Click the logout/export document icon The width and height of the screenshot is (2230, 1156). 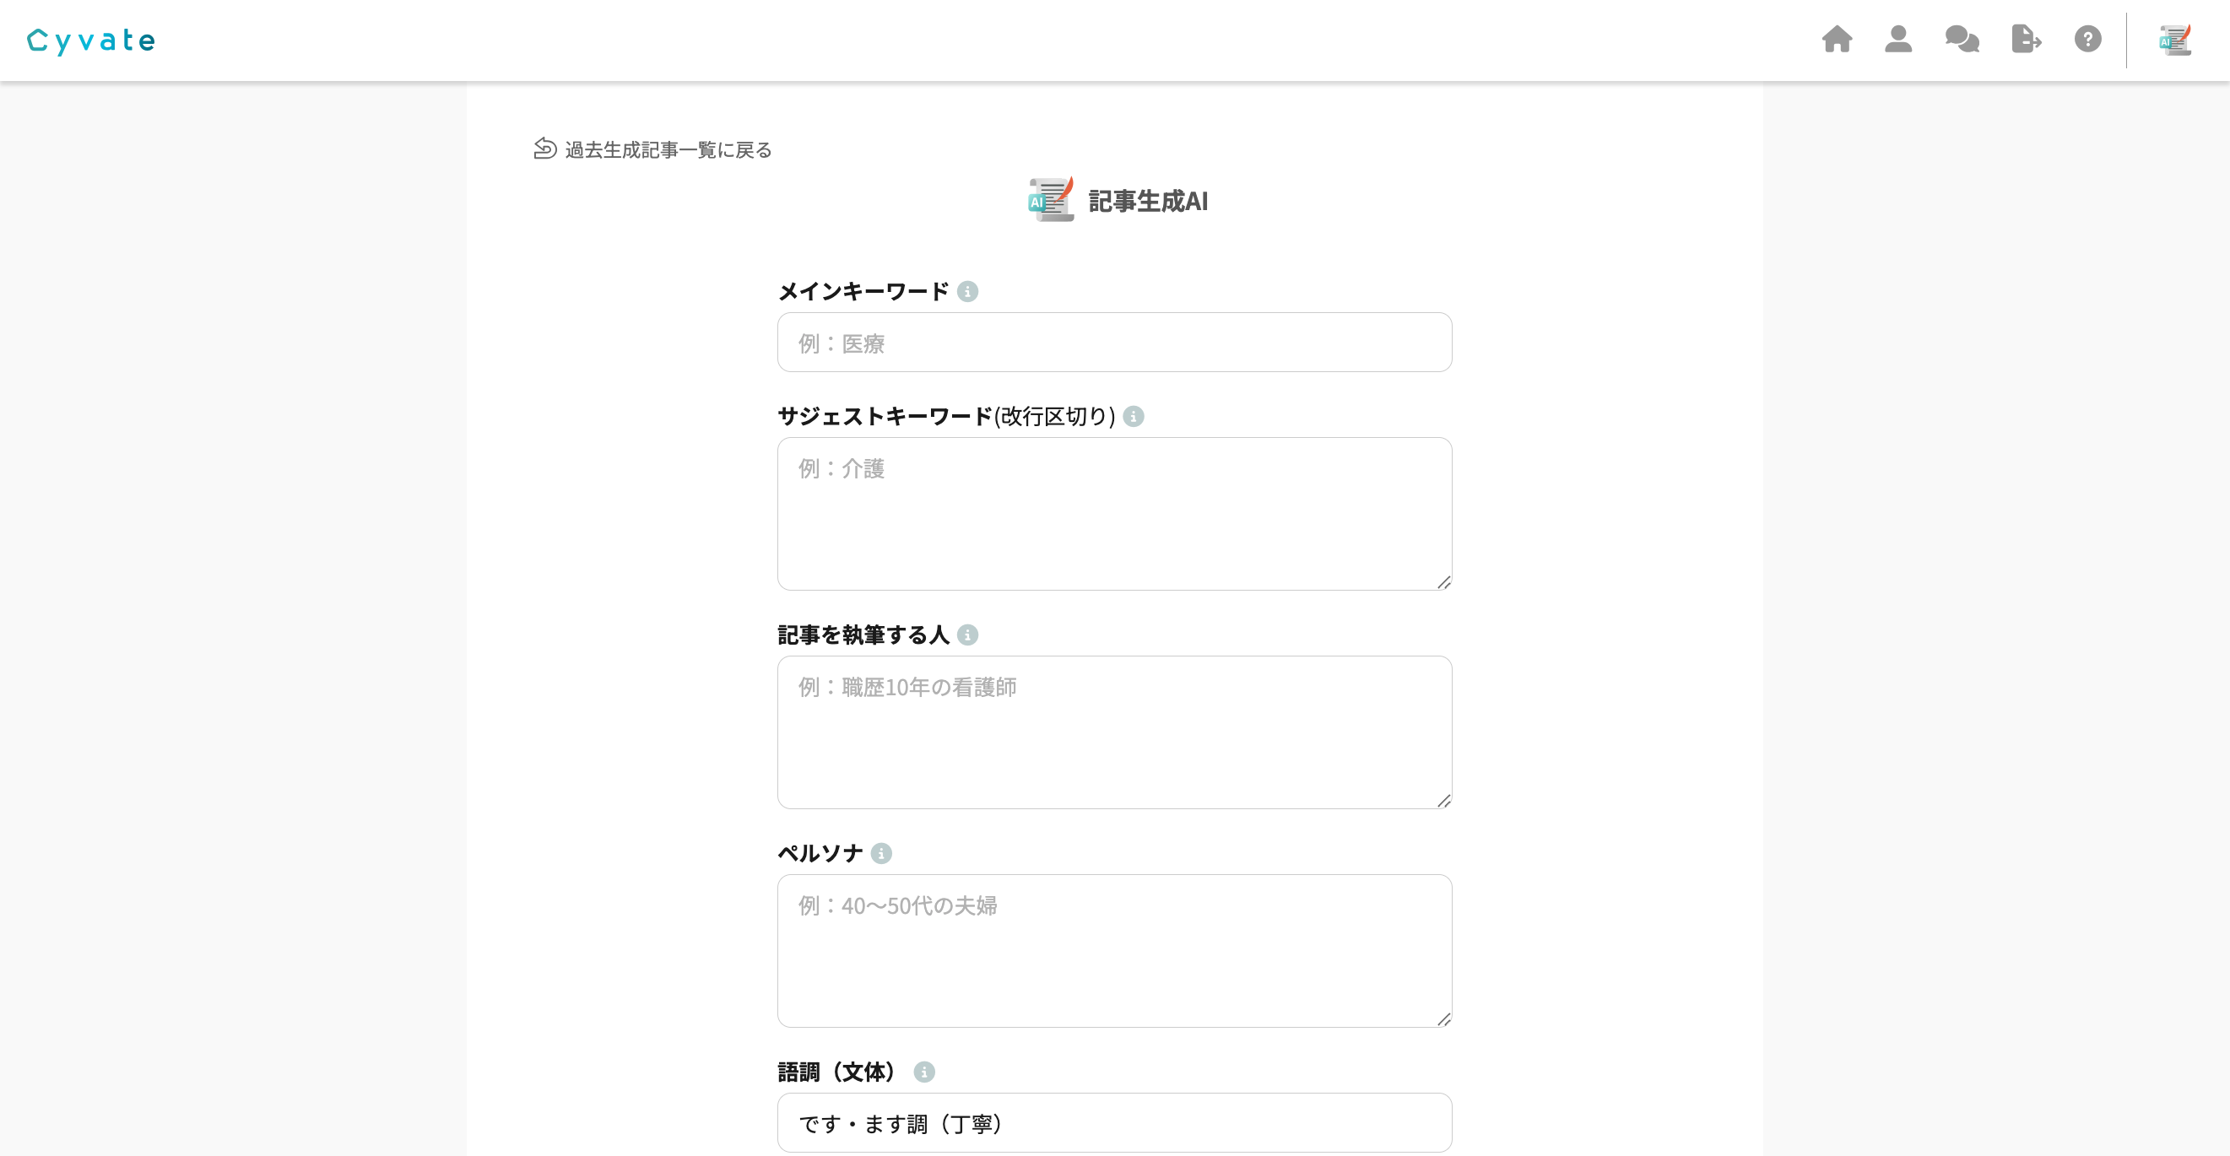[2025, 39]
